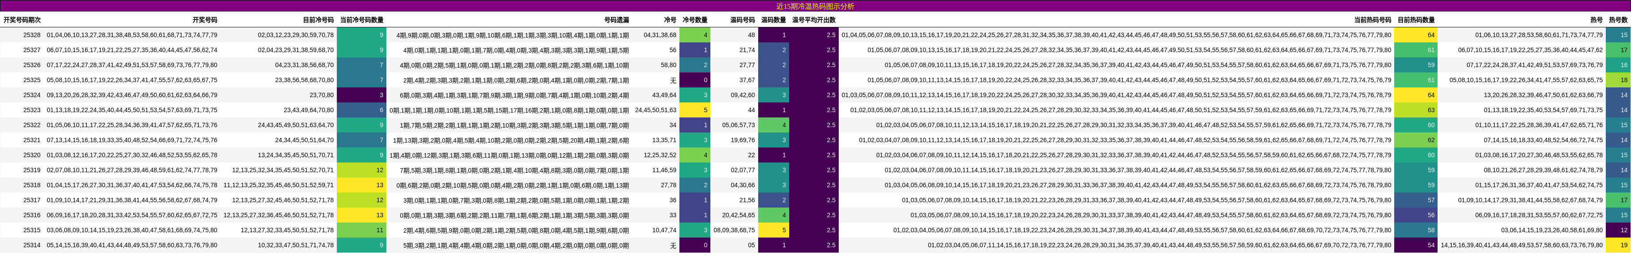Screen dimensions: 1631x253
Task: Click the title 近15期冷温热码图示分析
Action: coord(815,6)
